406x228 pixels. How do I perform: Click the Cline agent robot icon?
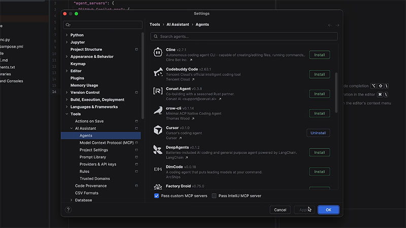point(158,52)
